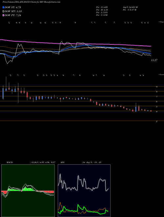Click the blue DOW ST legend swatch
The width and height of the screenshot is (164, 217).
[x=4, y=8]
